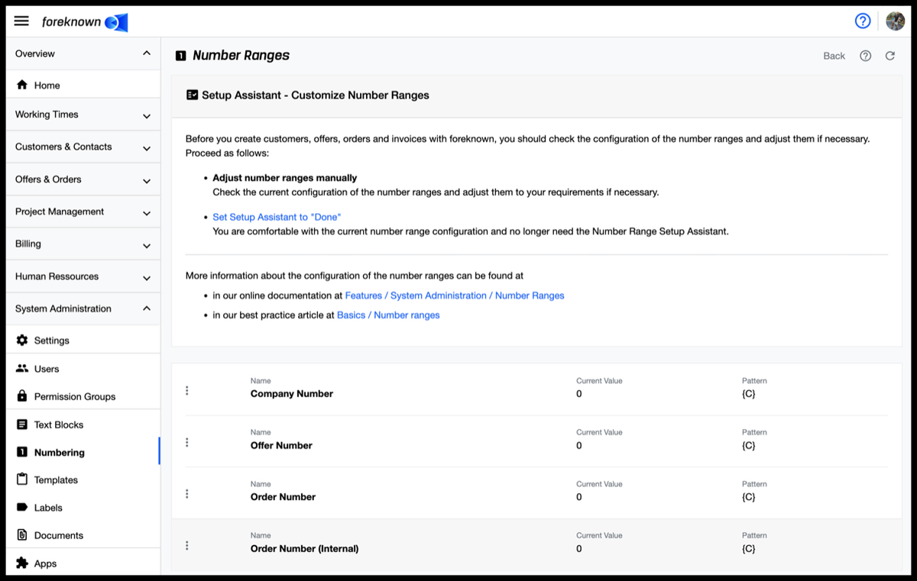Expand the Customers & Contacts chevron

tap(147, 148)
